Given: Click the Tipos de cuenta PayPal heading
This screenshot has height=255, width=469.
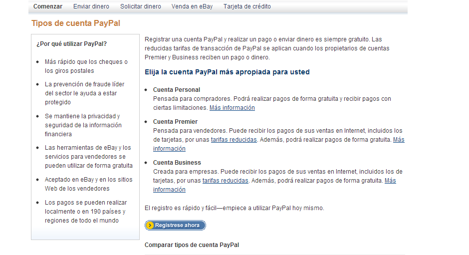Looking at the screenshot, I should coord(76,23).
